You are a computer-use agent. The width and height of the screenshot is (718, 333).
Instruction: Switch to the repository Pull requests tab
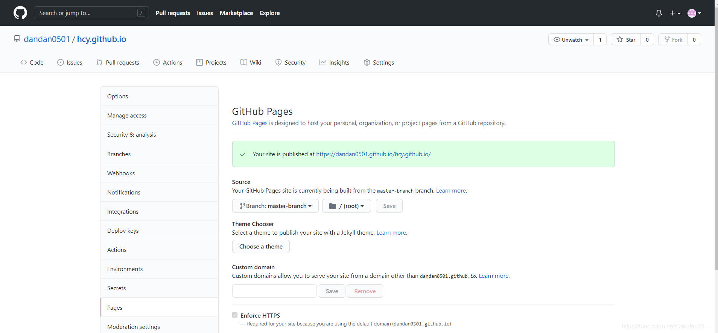pos(118,62)
